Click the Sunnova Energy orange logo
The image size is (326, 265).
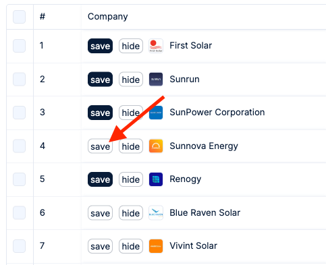click(x=156, y=146)
